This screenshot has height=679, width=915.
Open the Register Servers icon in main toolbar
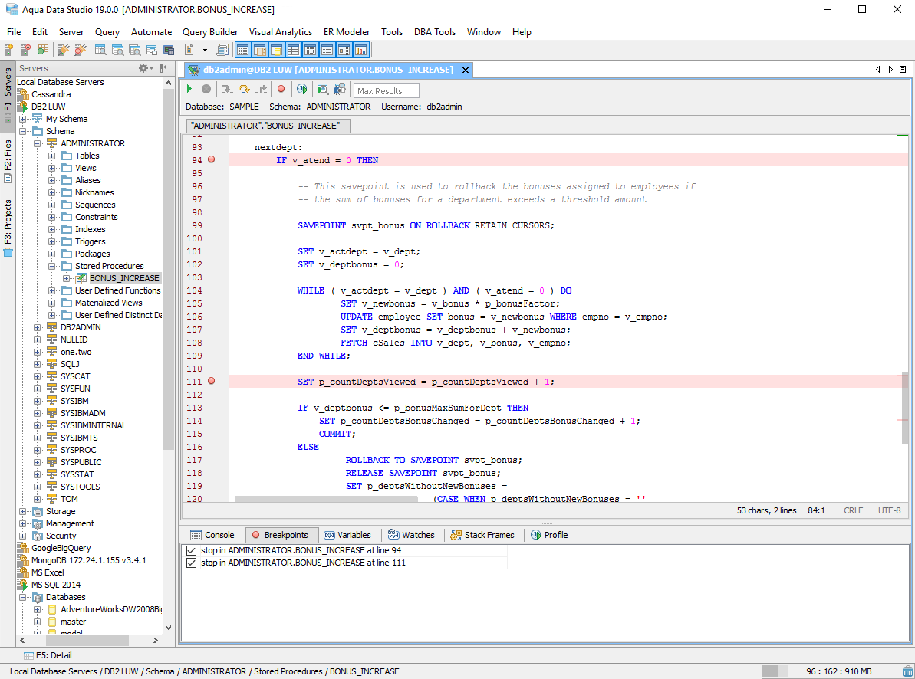(9, 49)
